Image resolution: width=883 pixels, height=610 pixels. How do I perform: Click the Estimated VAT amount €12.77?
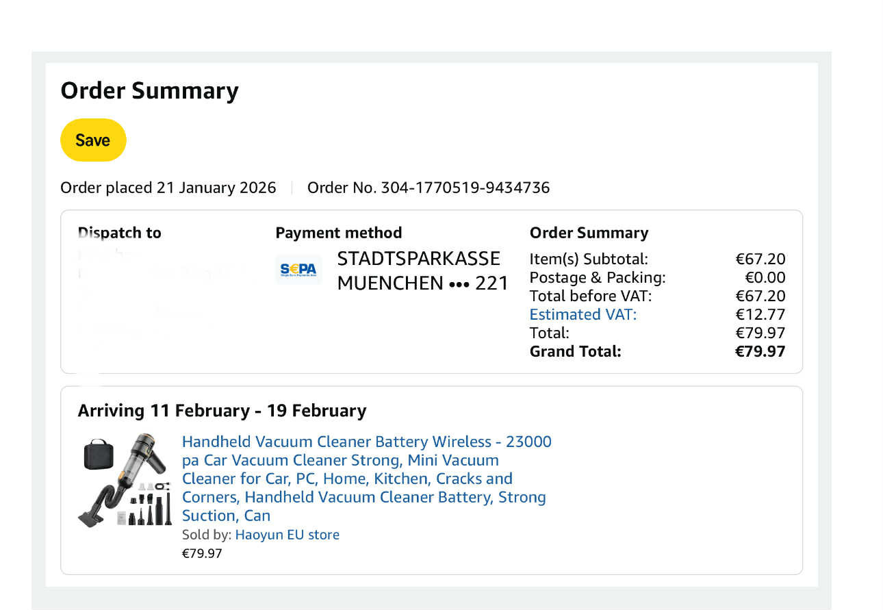(x=760, y=314)
